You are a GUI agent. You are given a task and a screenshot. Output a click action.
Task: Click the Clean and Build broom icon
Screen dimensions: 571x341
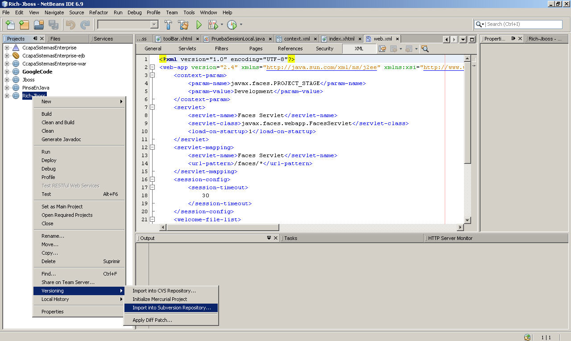[183, 24]
